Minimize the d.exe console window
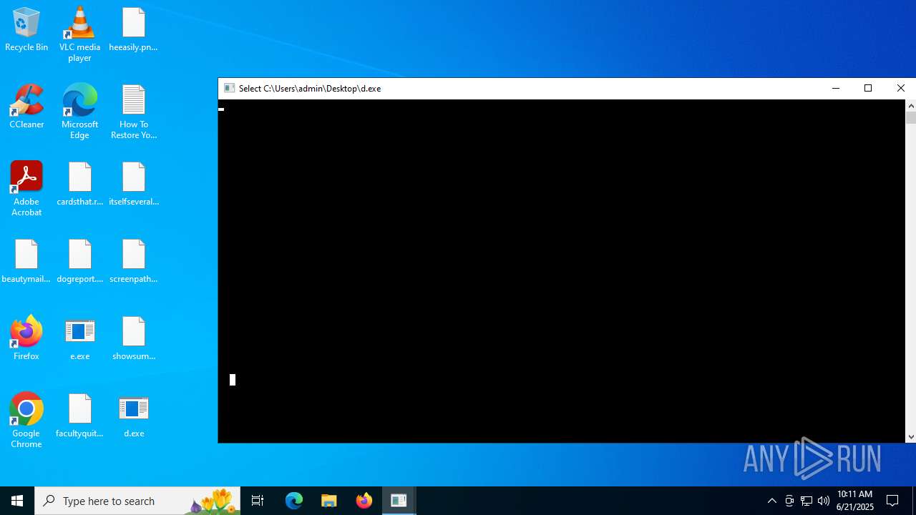Image resolution: width=916 pixels, height=515 pixels. pos(835,88)
